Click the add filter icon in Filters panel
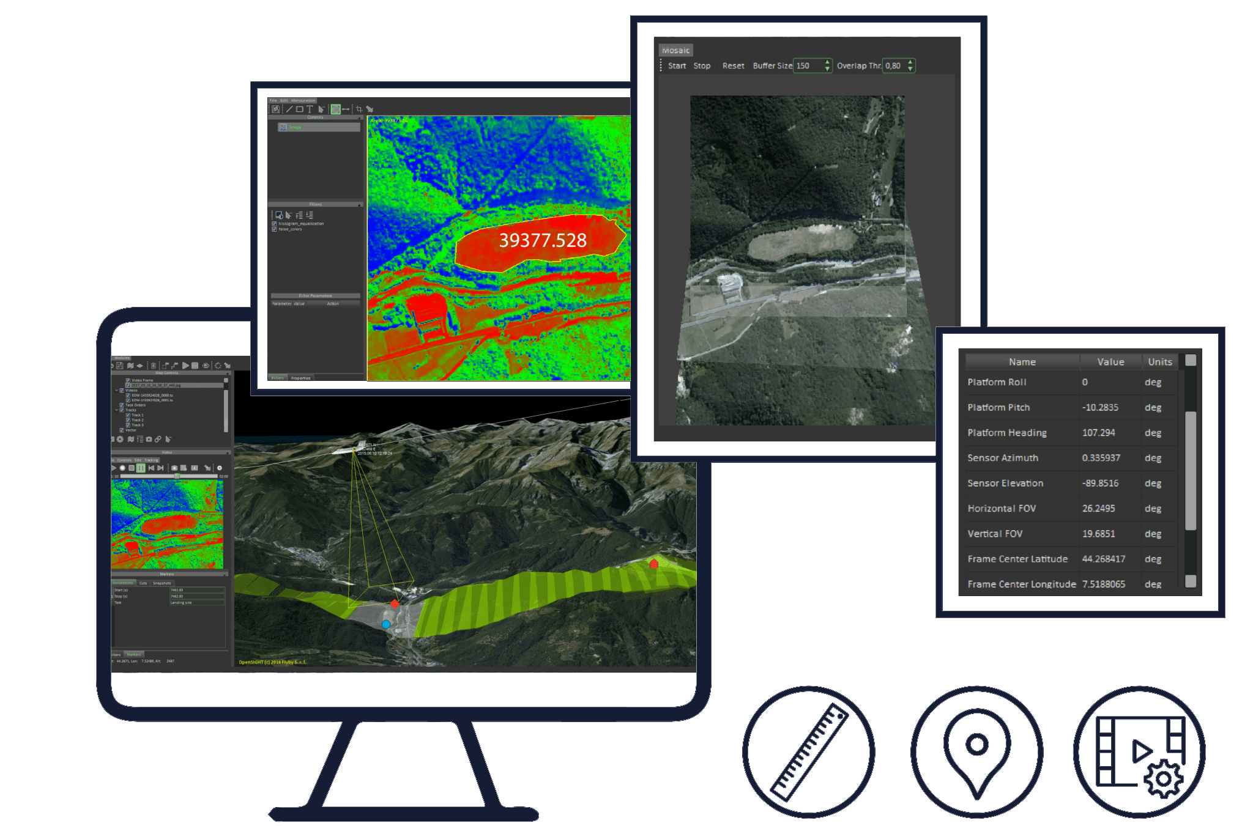 tap(279, 215)
